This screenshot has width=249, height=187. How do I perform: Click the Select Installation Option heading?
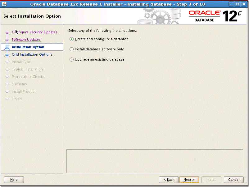32,16
